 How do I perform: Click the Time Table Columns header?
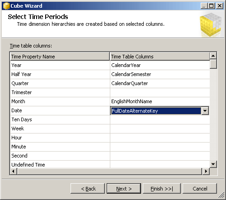coord(160,57)
